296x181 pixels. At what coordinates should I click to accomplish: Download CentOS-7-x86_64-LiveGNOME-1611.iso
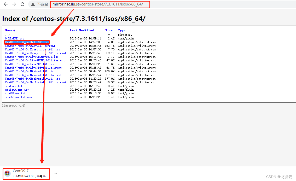(x=32, y=57)
